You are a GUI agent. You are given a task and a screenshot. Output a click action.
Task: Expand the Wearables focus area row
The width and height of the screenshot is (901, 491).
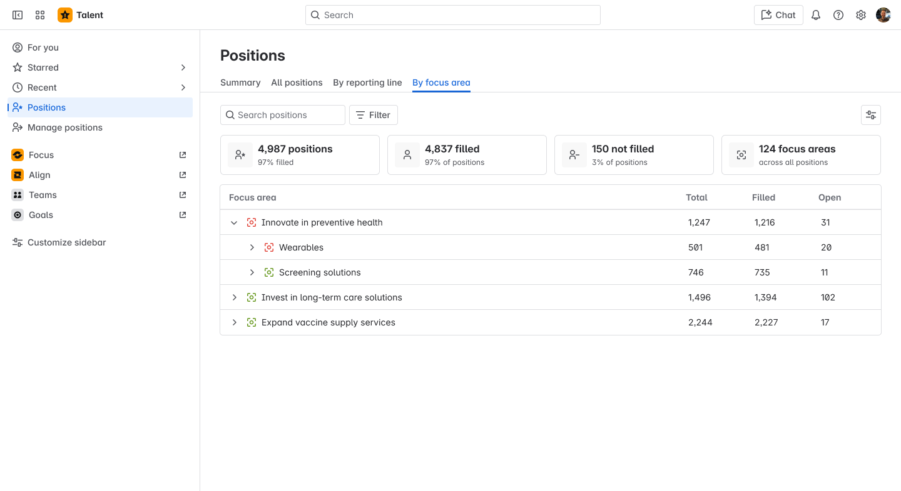(252, 247)
